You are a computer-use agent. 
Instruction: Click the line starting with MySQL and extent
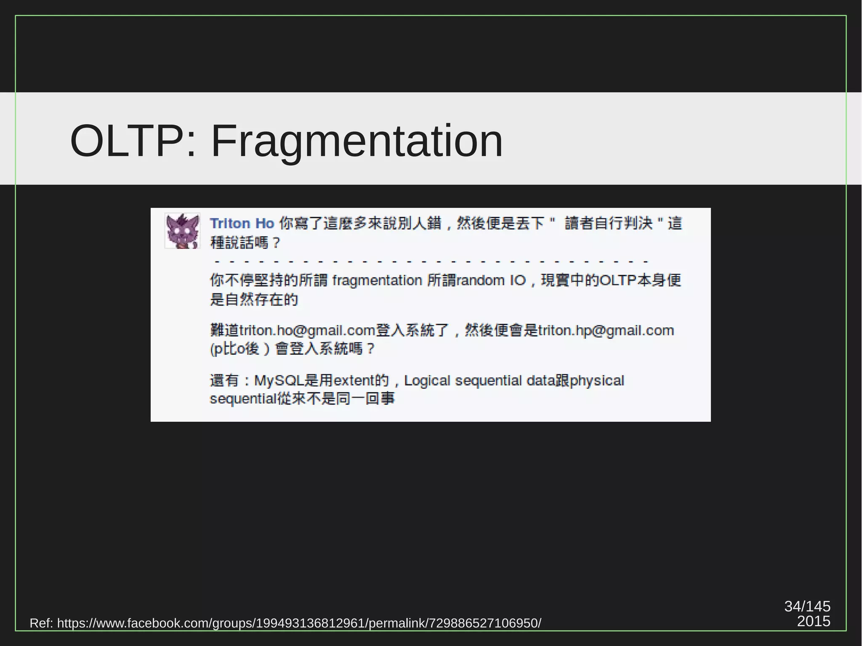417,380
